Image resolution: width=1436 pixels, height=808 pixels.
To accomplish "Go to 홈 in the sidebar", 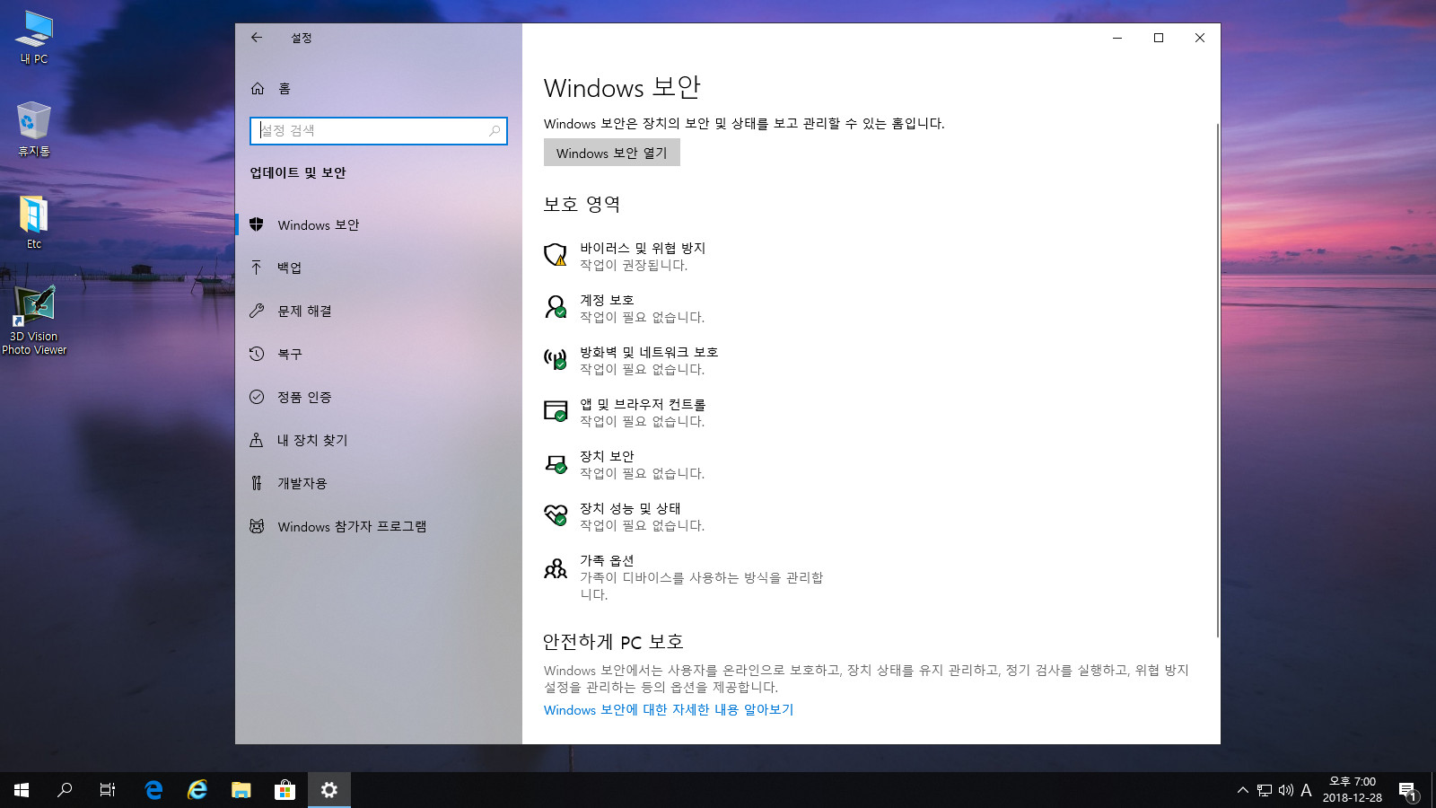I will pyautogui.click(x=379, y=88).
